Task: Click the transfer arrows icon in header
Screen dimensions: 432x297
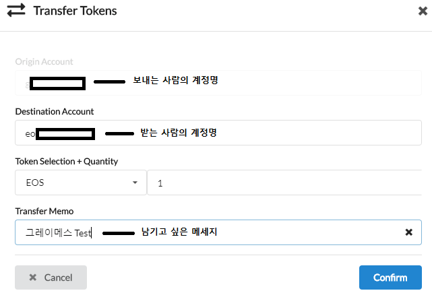Action: [16, 11]
